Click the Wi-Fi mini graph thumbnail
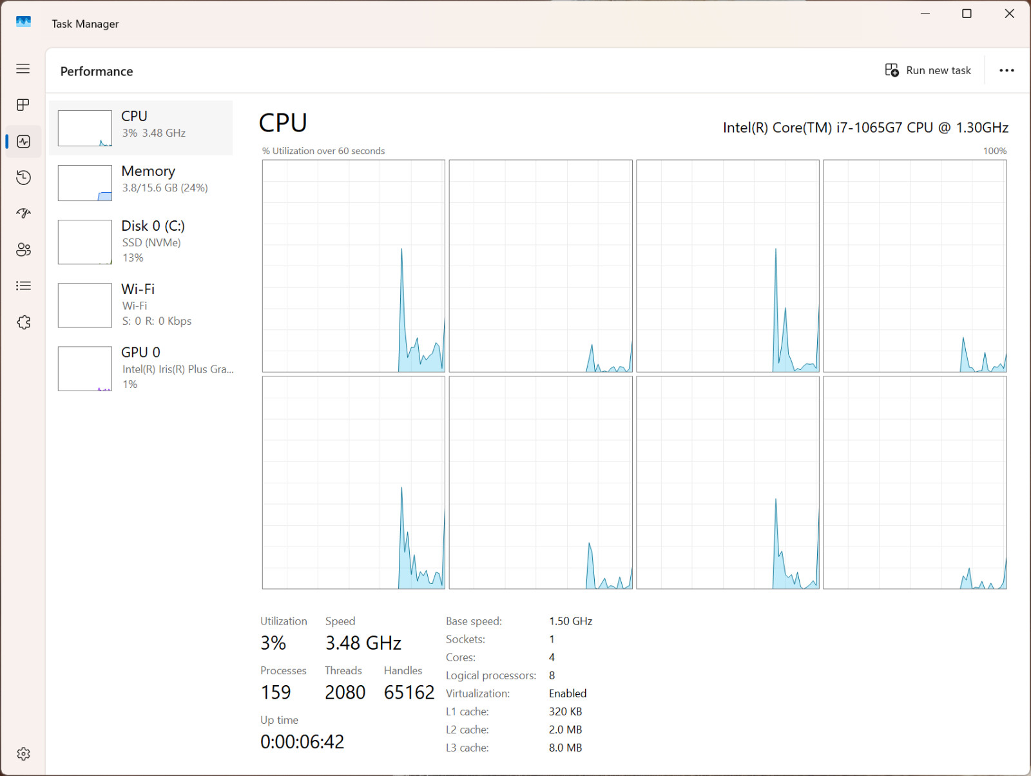The height and width of the screenshot is (776, 1031). [x=85, y=306]
